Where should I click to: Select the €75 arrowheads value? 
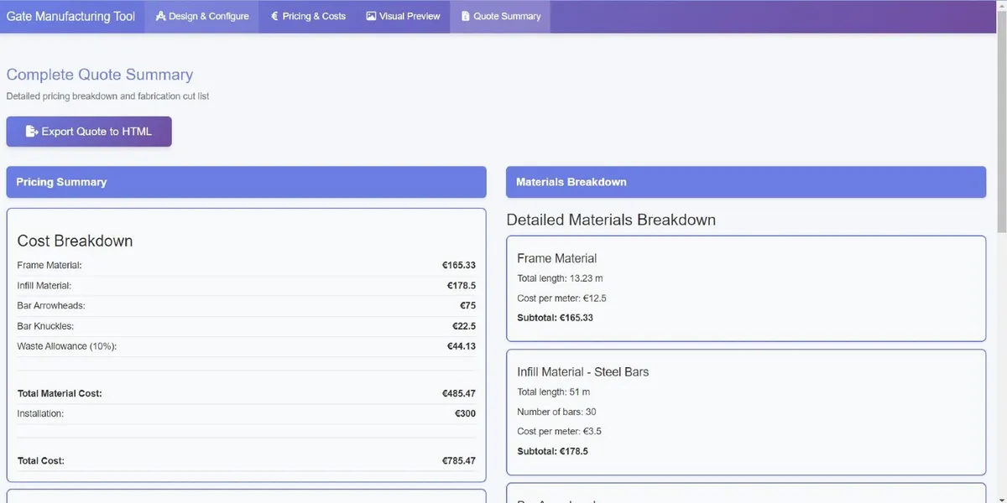tap(467, 306)
